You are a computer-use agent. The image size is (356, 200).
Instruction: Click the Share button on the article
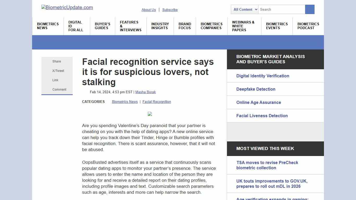57,61
